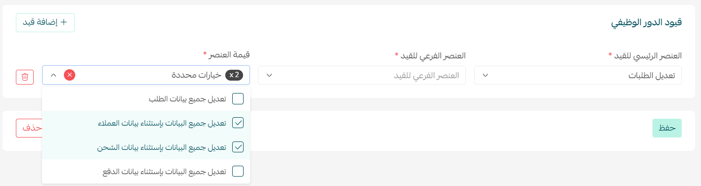Open the تعديل الطلبات dropdown chevron
Image resolution: width=701 pixels, height=186 pixels.
[x=486, y=75]
